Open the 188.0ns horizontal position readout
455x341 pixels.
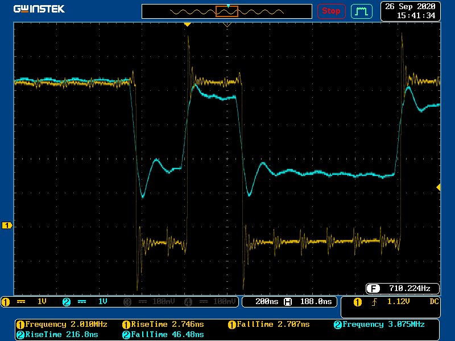click(x=310, y=302)
